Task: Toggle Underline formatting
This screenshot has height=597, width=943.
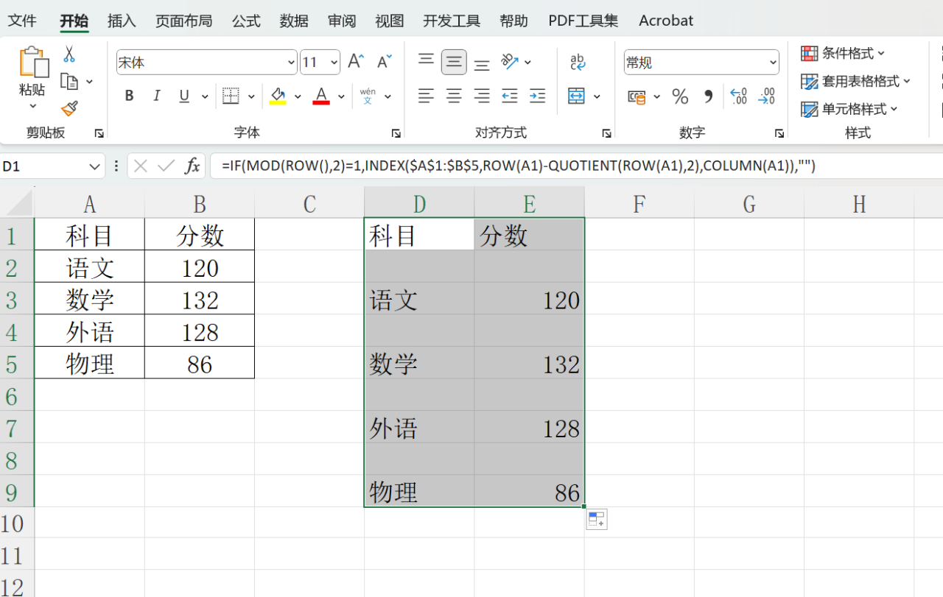Action: (x=184, y=96)
